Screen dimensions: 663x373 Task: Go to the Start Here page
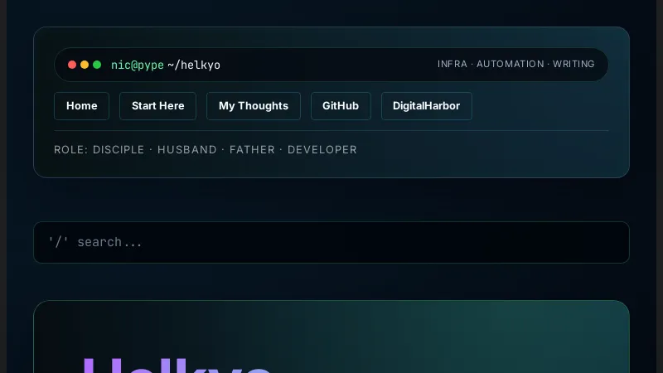click(x=157, y=106)
